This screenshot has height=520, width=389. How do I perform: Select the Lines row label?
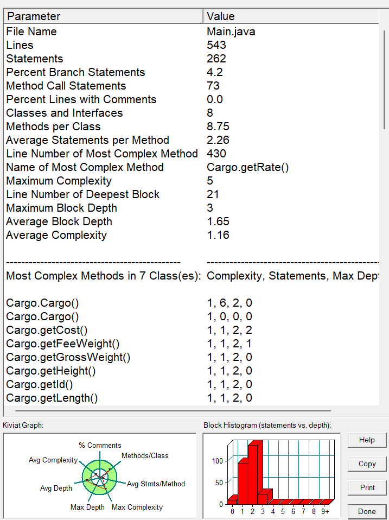[20, 45]
